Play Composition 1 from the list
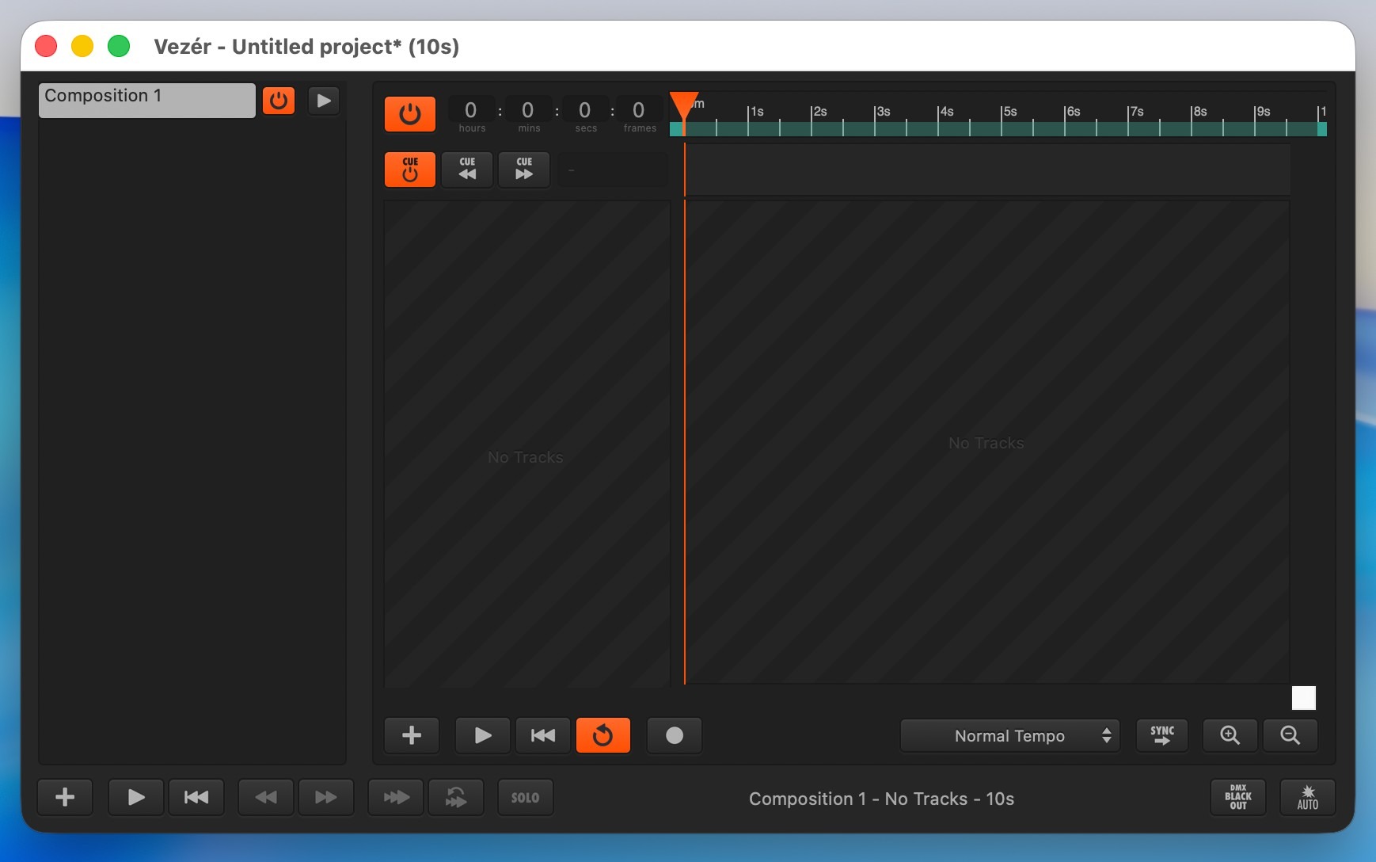The height and width of the screenshot is (862, 1376). [324, 101]
